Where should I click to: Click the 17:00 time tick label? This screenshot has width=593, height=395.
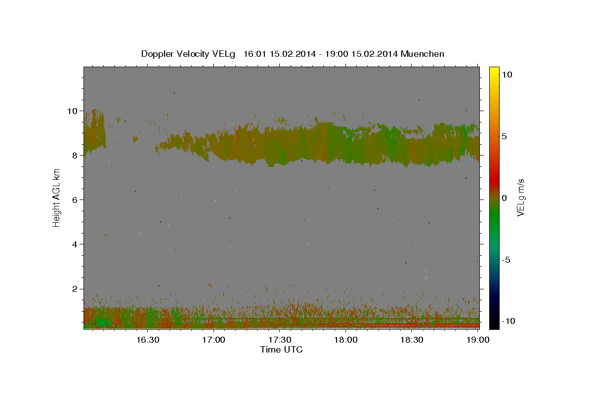[213, 340]
